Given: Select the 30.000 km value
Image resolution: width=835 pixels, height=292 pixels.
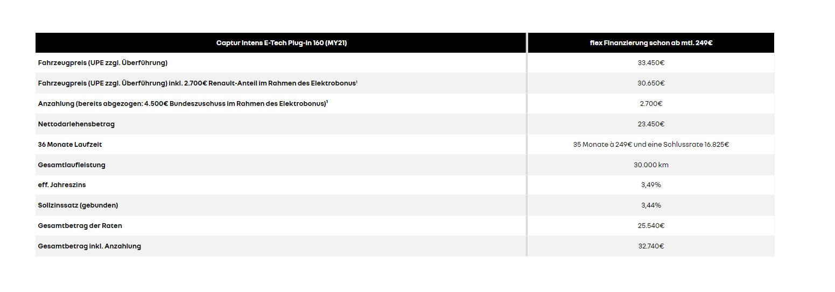Looking at the screenshot, I should (651, 165).
